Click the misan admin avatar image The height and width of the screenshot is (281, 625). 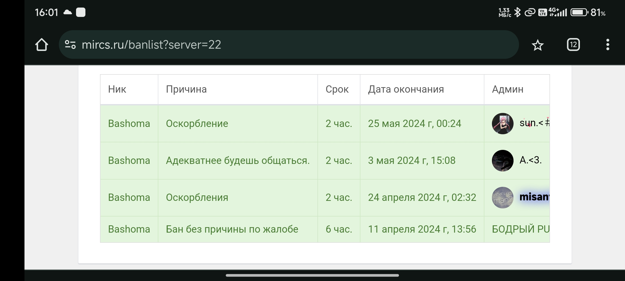point(502,197)
